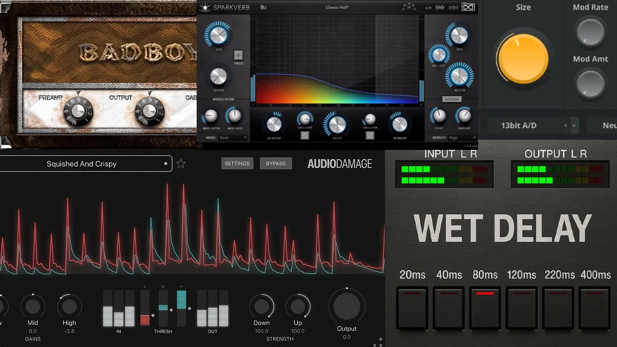
Task: Click the Mod Amt knob
Action: pyautogui.click(x=590, y=83)
